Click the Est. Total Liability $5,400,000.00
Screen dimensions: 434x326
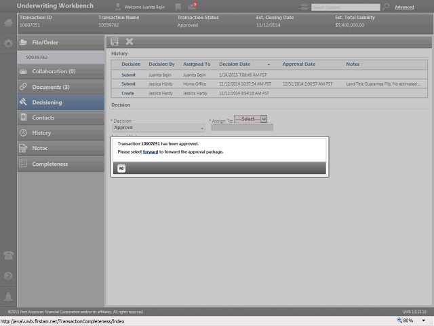[350, 25]
